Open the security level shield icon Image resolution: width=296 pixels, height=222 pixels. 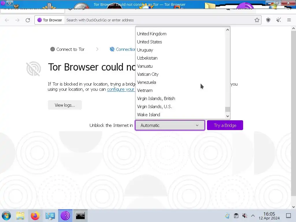coord(268,20)
